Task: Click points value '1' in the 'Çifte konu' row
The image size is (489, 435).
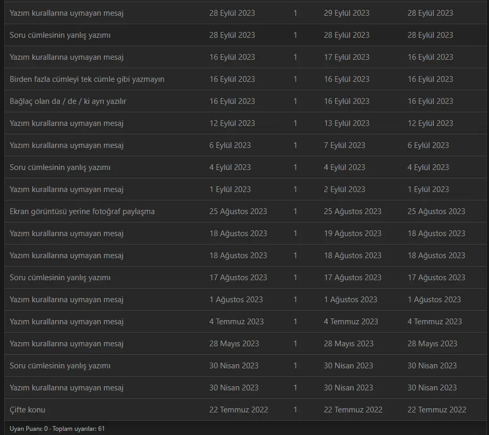Action: click(x=295, y=410)
